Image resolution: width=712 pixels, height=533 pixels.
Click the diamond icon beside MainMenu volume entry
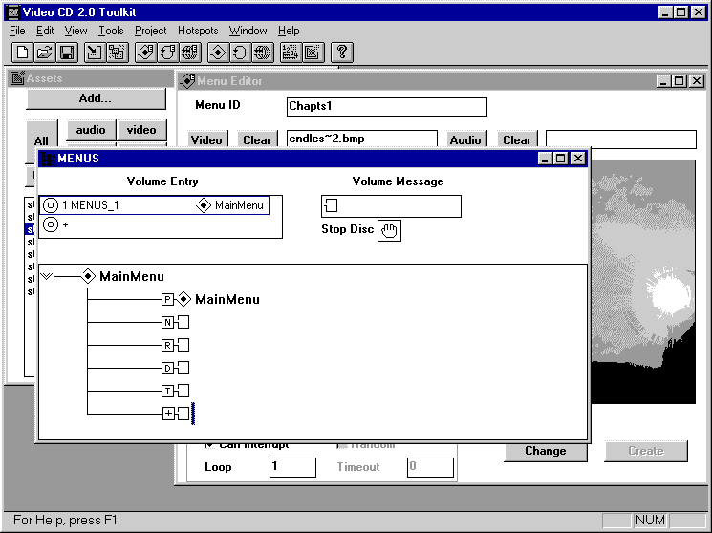point(204,205)
